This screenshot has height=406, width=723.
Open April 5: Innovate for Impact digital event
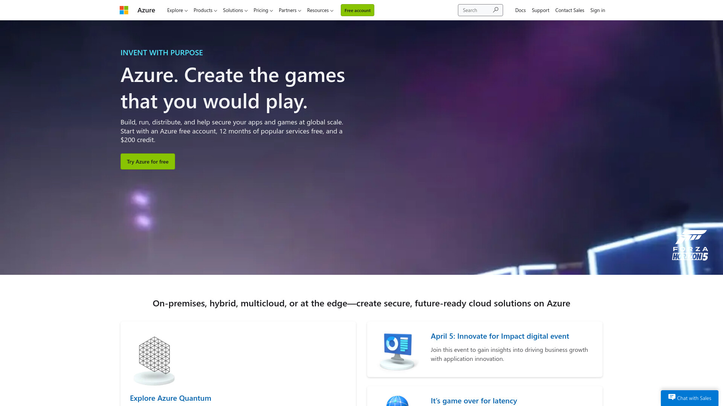point(500,336)
